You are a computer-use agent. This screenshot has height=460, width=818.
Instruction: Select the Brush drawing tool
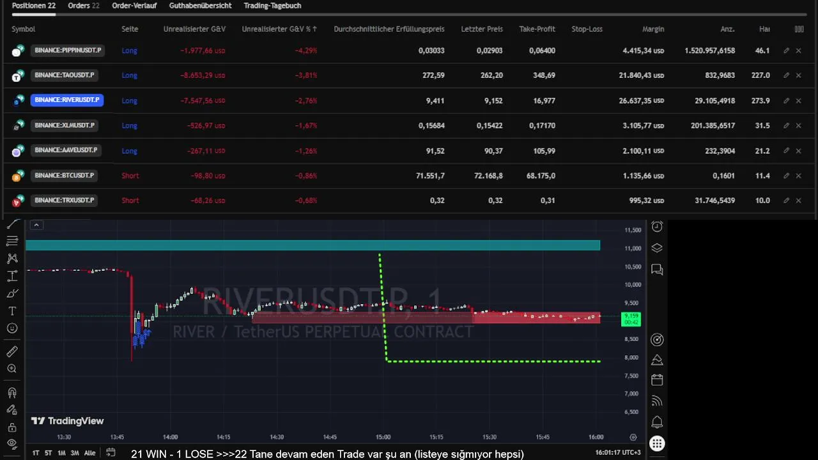[x=12, y=294]
